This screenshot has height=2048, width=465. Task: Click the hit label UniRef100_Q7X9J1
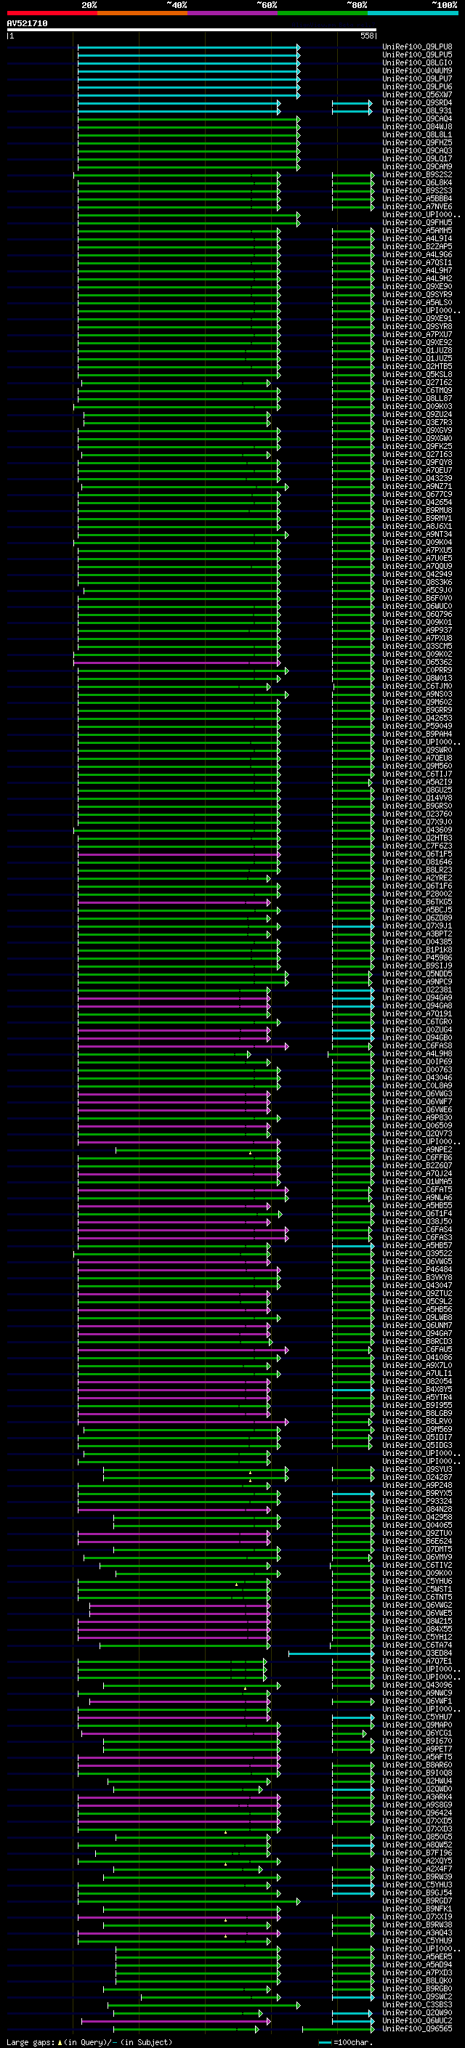pos(417,926)
